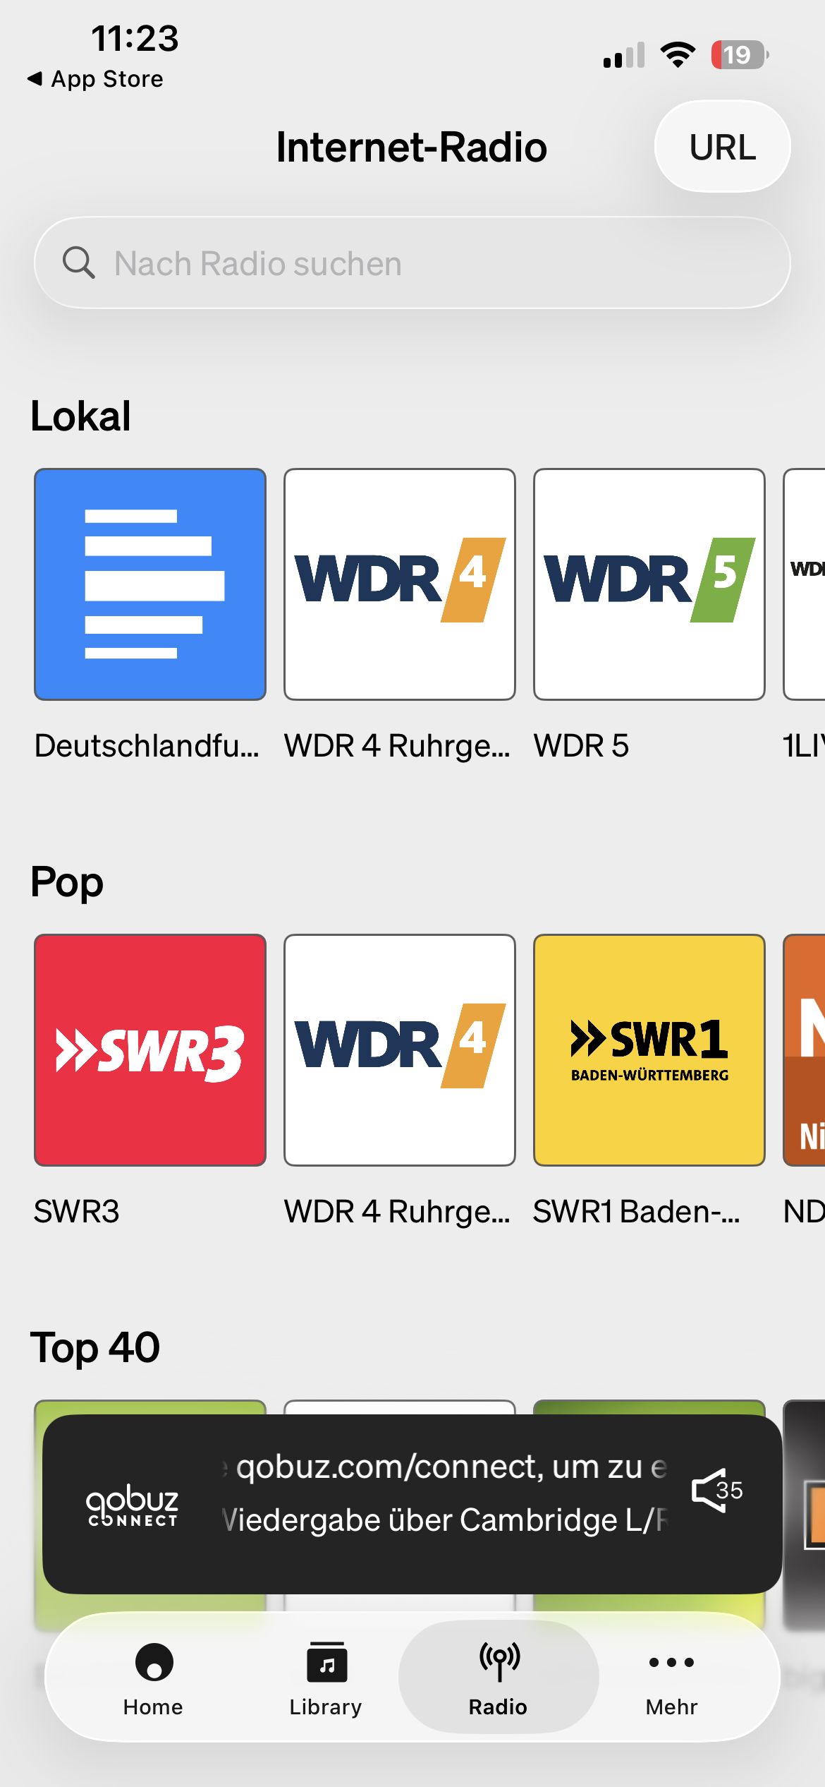Tap the Wi-Fi status icon

[678, 54]
